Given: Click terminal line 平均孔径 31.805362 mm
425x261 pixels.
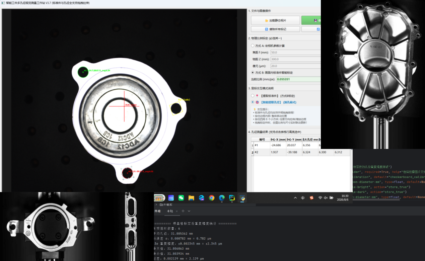Looking at the screenshot, I should [x=173, y=234].
